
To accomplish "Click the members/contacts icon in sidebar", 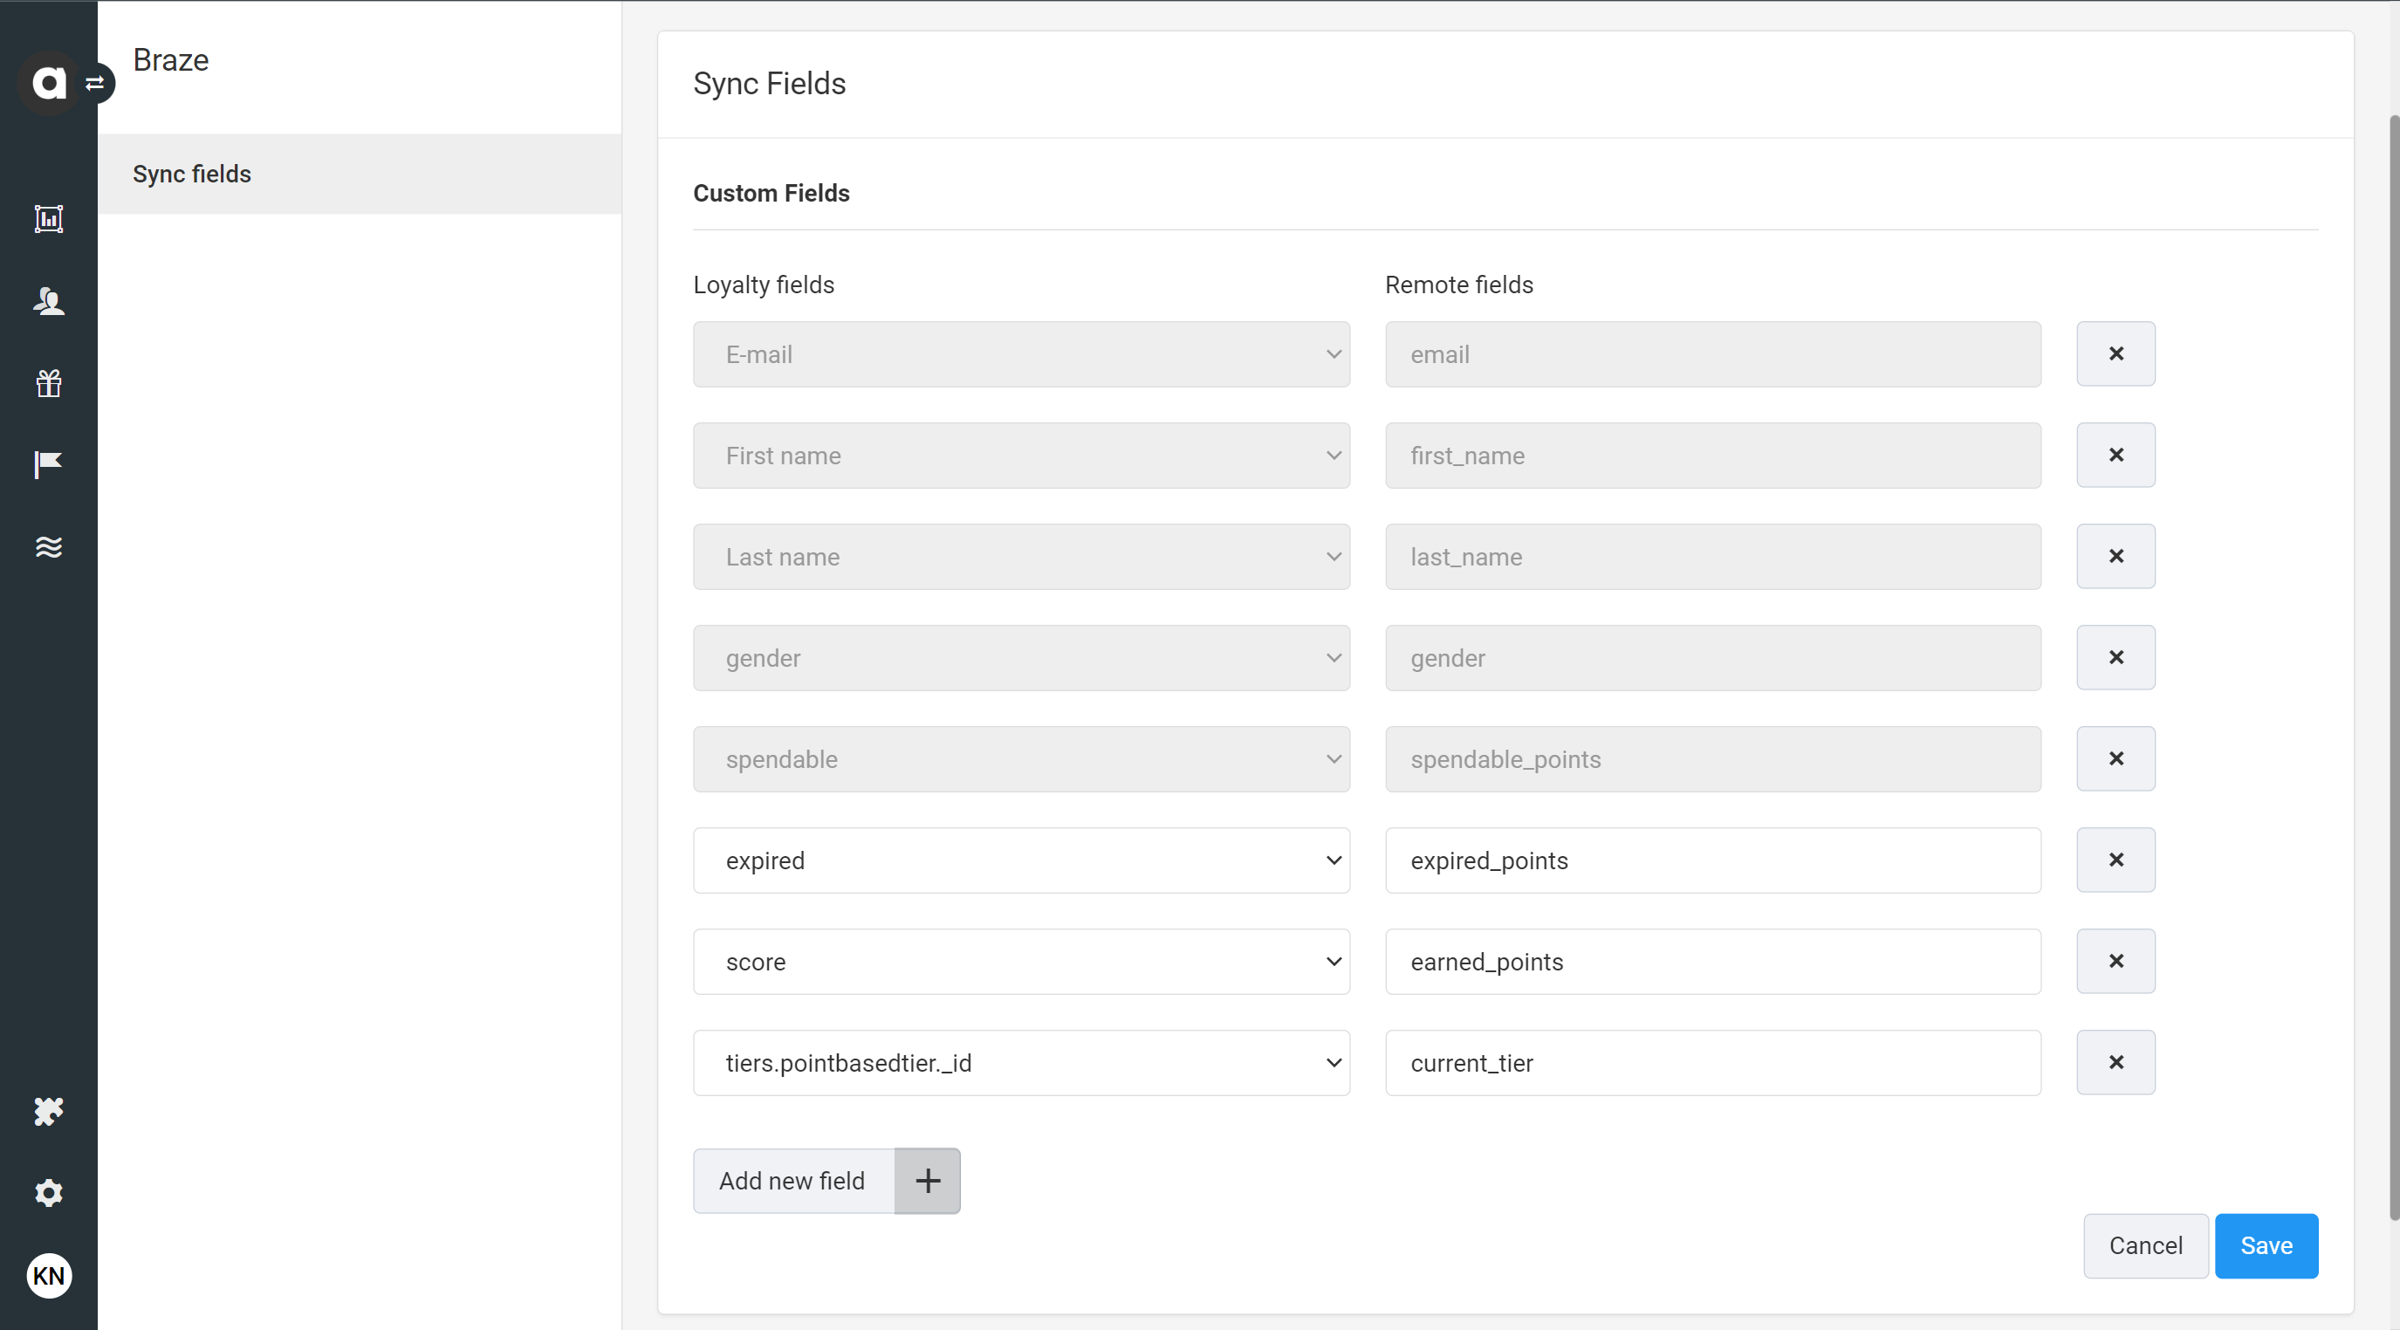I will [x=49, y=299].
